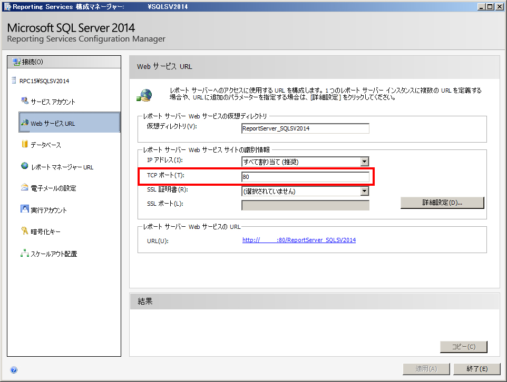Click the 実行アカウント user icon
Screen dimensions: 507x382
25,209
